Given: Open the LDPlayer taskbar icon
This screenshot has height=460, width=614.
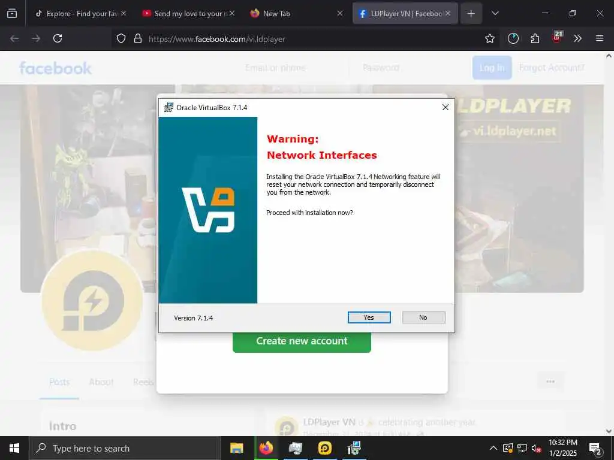Looking at the screenshot, I should click(x=324, y=448).
